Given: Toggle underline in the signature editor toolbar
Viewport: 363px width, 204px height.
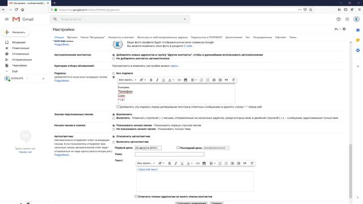Looking at the screenshot, I should click(x=163, y=80).
